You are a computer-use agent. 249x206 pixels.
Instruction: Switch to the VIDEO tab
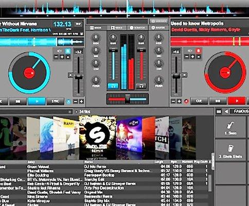(117, 28)
